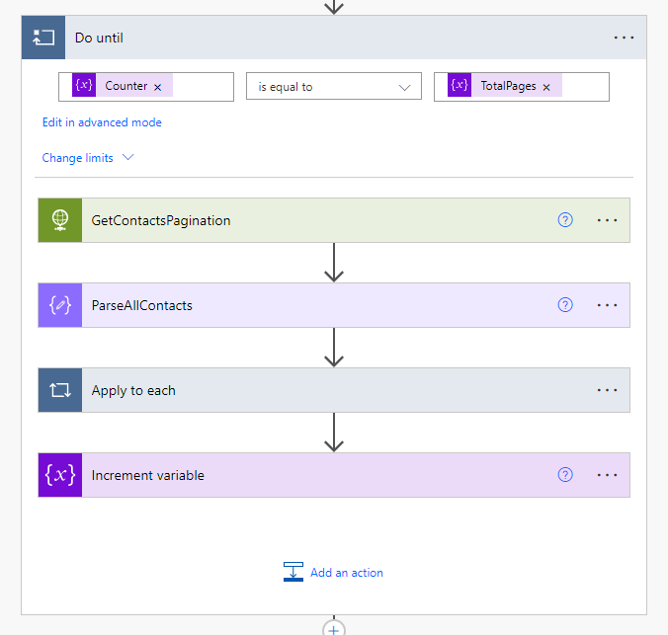Click the Do until loop icon
668x635 pixels.
coord(43,38)
